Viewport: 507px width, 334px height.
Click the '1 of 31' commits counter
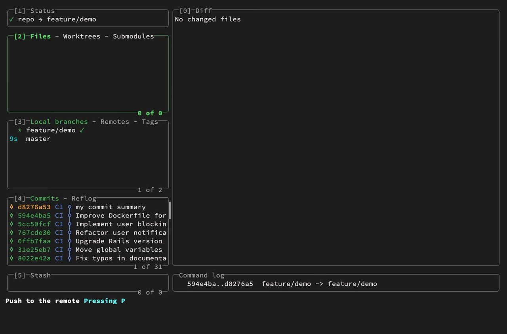(x=148, y=267)
